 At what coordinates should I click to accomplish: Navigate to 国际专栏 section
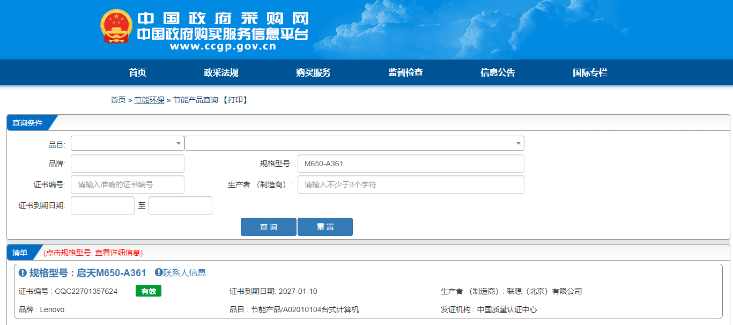point(590,73)
